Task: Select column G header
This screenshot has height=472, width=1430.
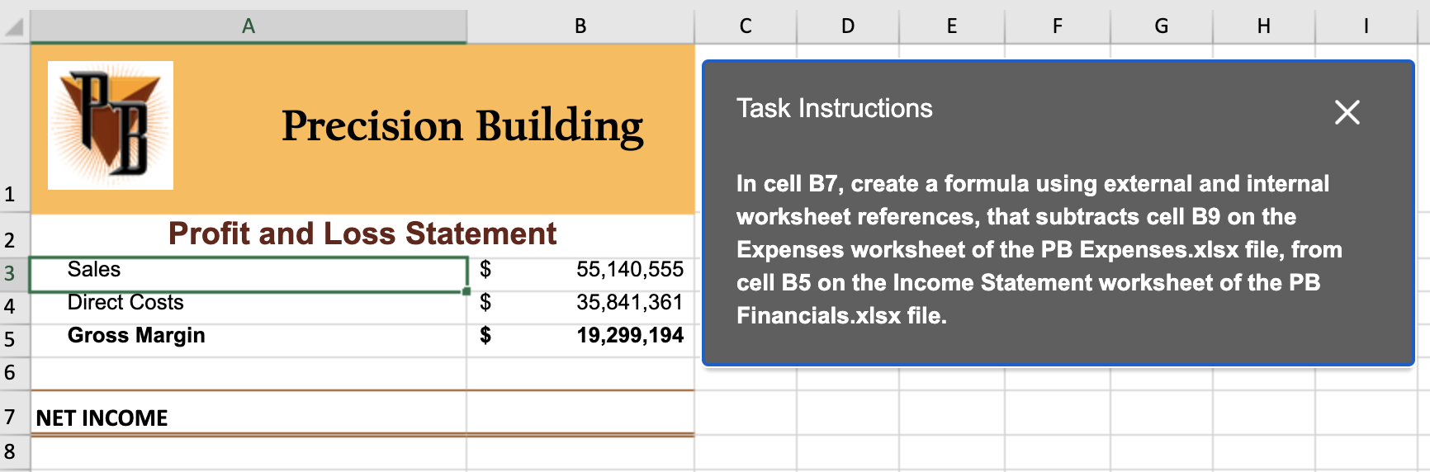Action: point(1162,26)
